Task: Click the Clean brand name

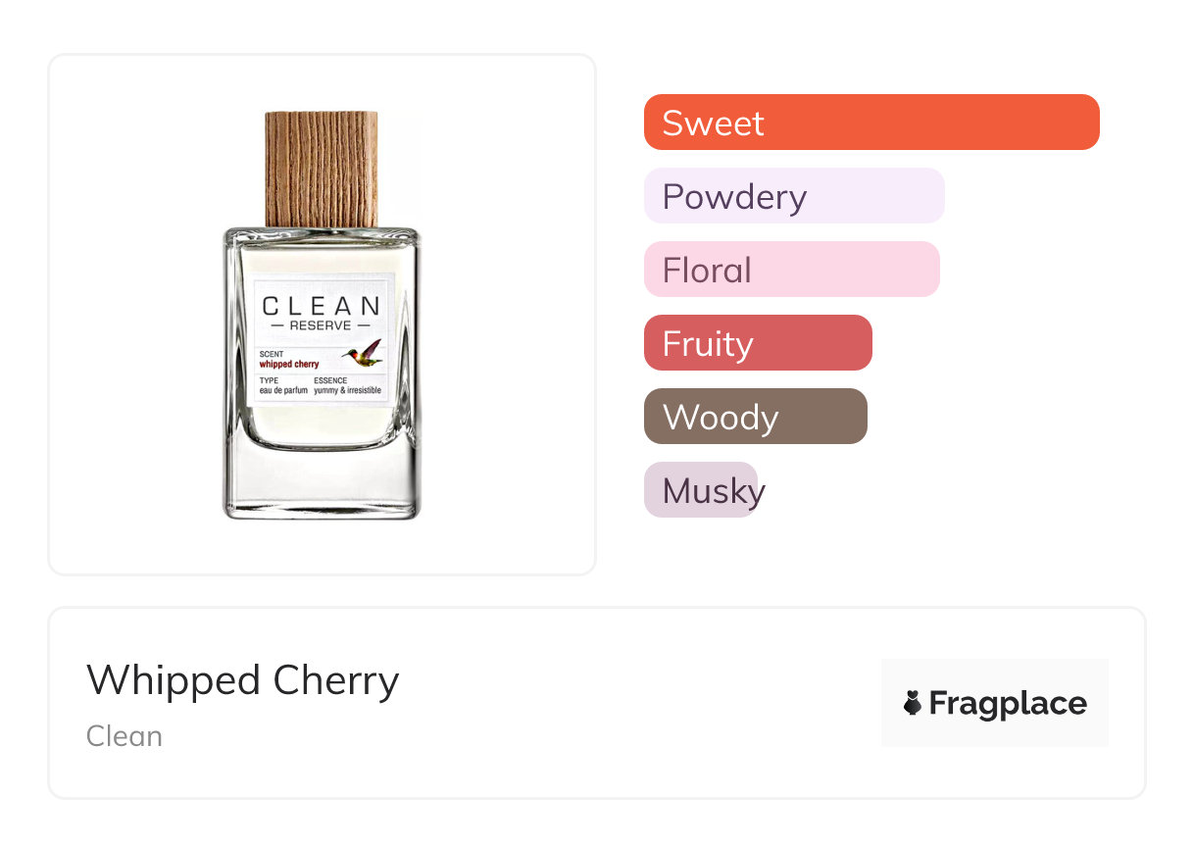Action: coord(124,736)
